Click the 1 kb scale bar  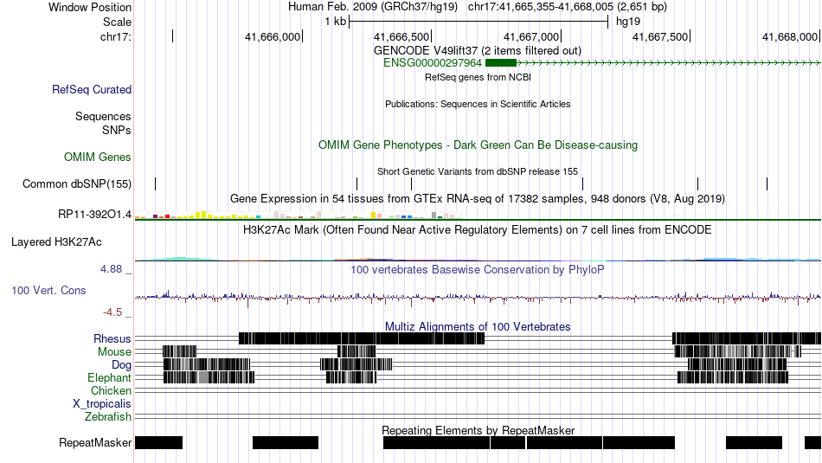coord(478,22)
